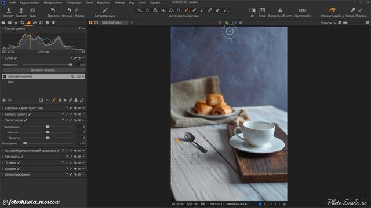Expand the Уровни panel
Viewport: 371px width, 208px height.
click(x=3, y=163)
